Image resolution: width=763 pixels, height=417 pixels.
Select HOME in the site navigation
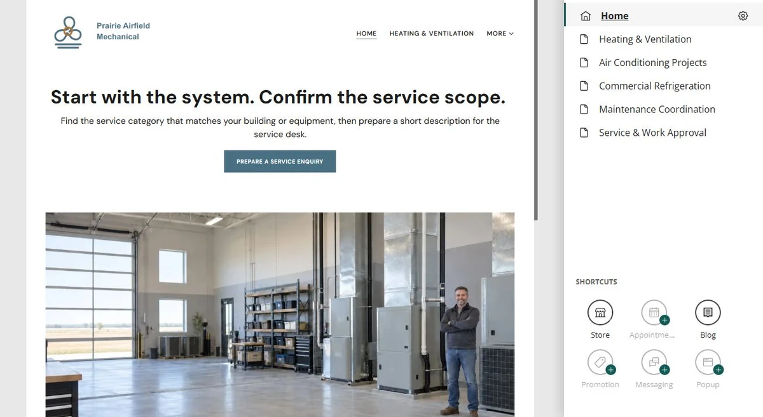[x=366, y=34]
